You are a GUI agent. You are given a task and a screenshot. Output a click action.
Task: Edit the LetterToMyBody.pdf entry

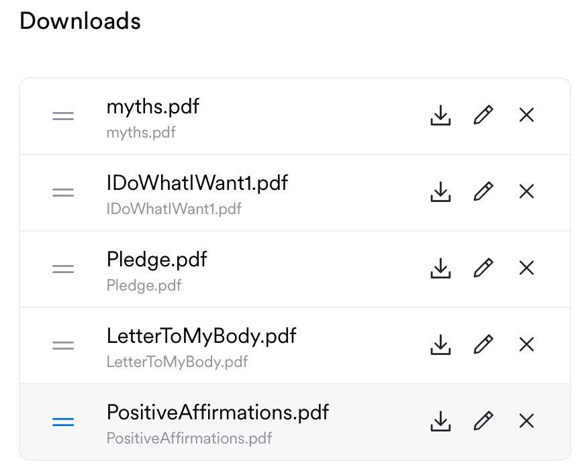(x=483, y=346)
